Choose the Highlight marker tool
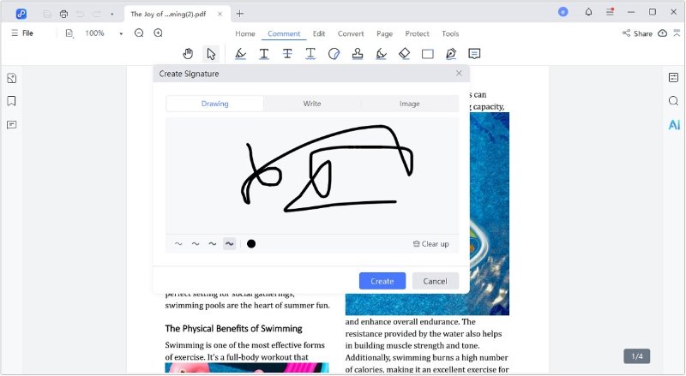686x376 pixels. [240, 54]
